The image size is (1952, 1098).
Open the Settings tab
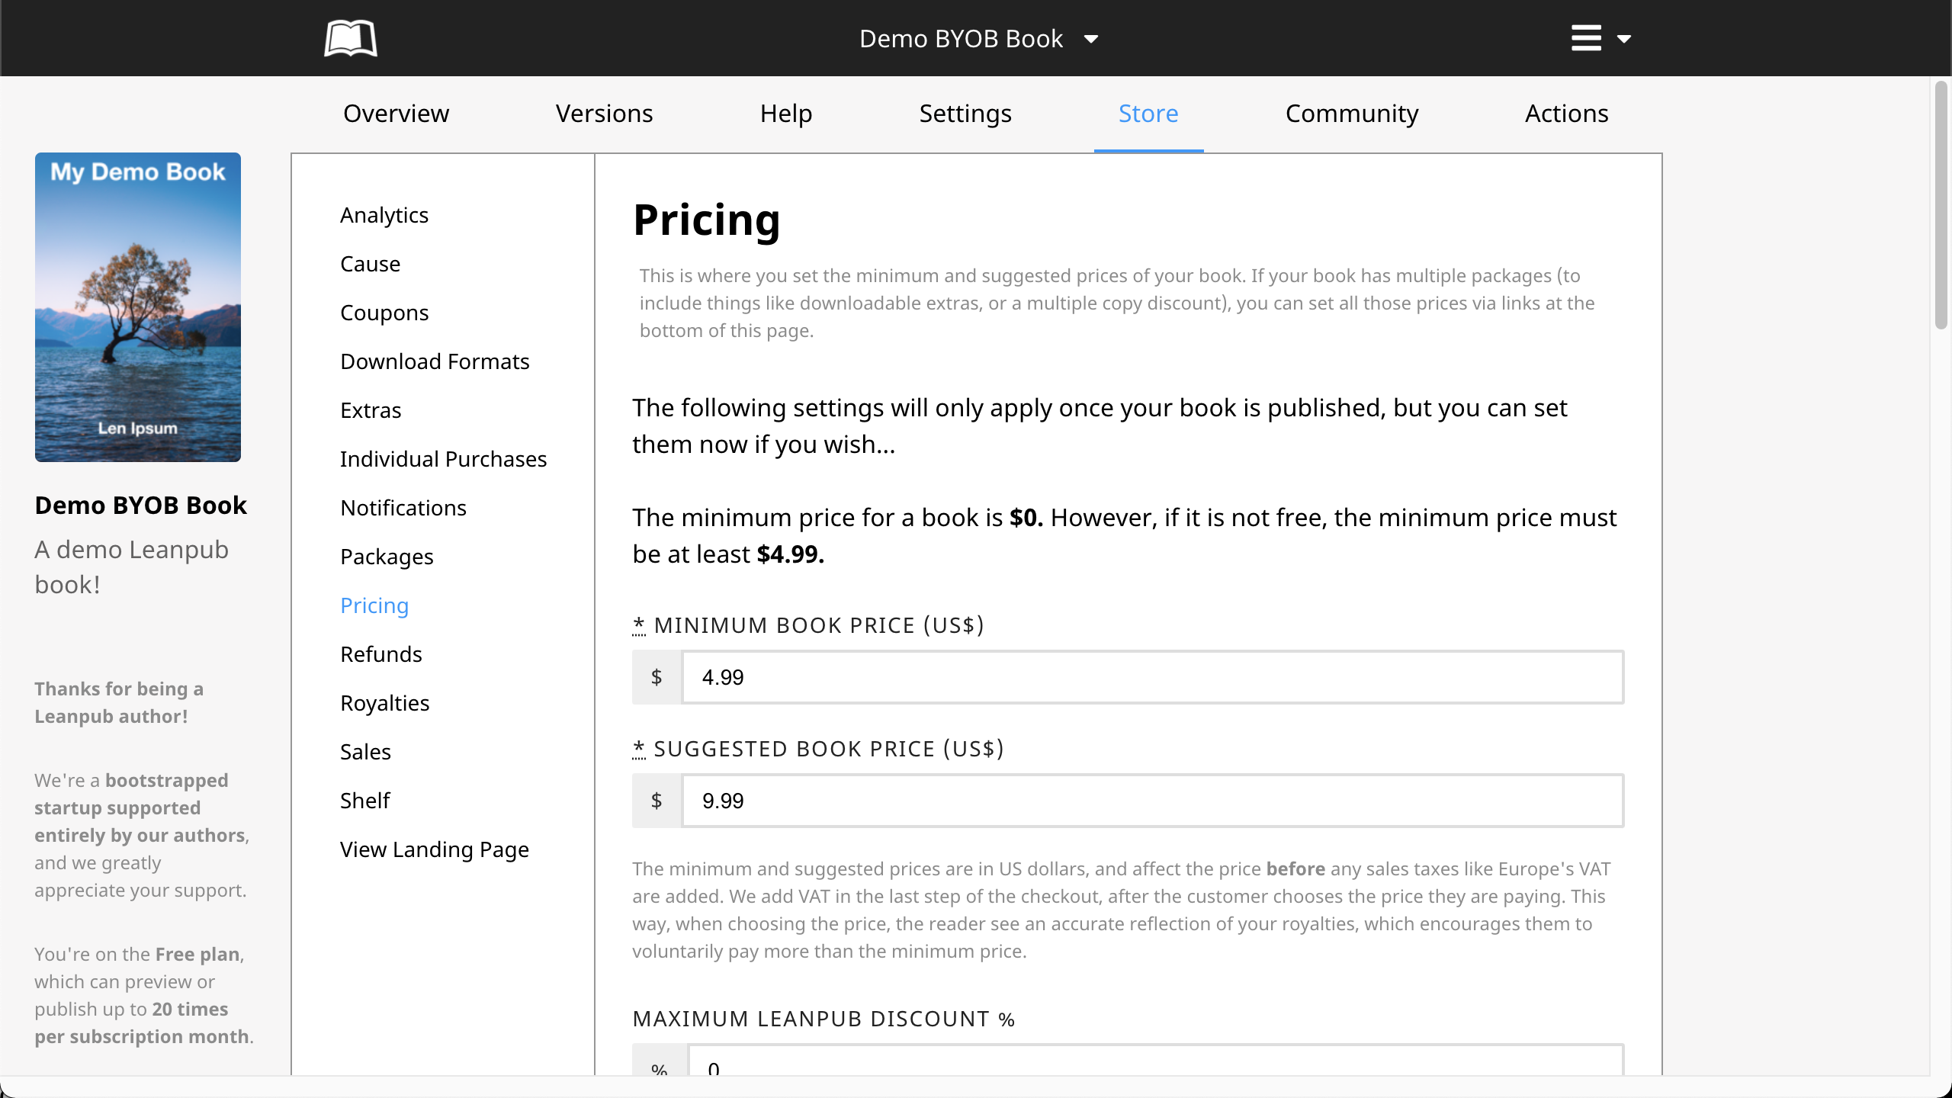[965, 113]
